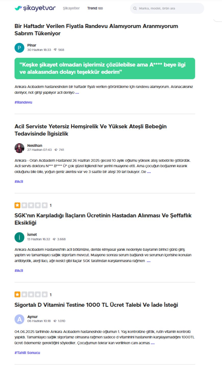Open the Acil Serviste Yetersiz Hemşirelik complaint title
The width and height of the screenshot is (222, 366).
click(x=91, y=130)
